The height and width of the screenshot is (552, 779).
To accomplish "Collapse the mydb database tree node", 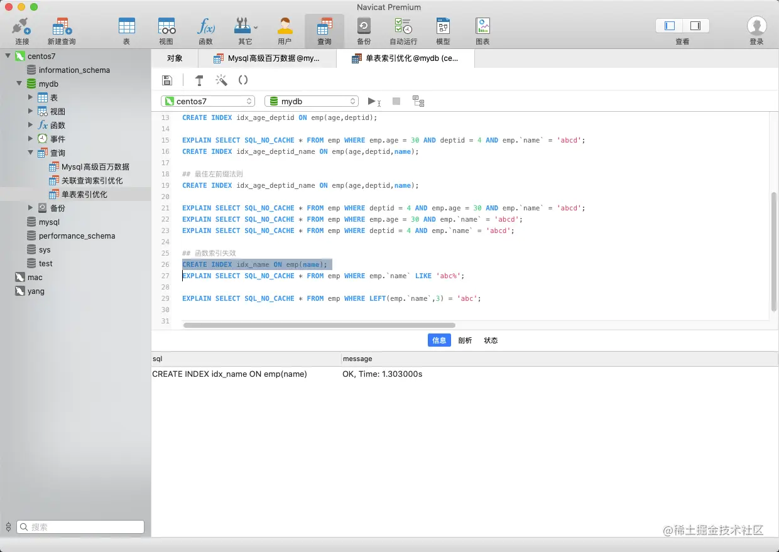I will coord(19,84).
